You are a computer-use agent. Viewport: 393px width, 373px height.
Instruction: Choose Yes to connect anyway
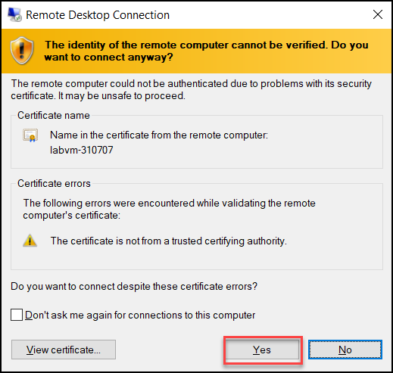click(262, 350)
